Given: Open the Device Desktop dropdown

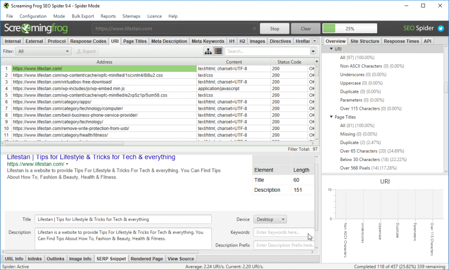Looking at the screenshot, I should (x=270, y=219).
